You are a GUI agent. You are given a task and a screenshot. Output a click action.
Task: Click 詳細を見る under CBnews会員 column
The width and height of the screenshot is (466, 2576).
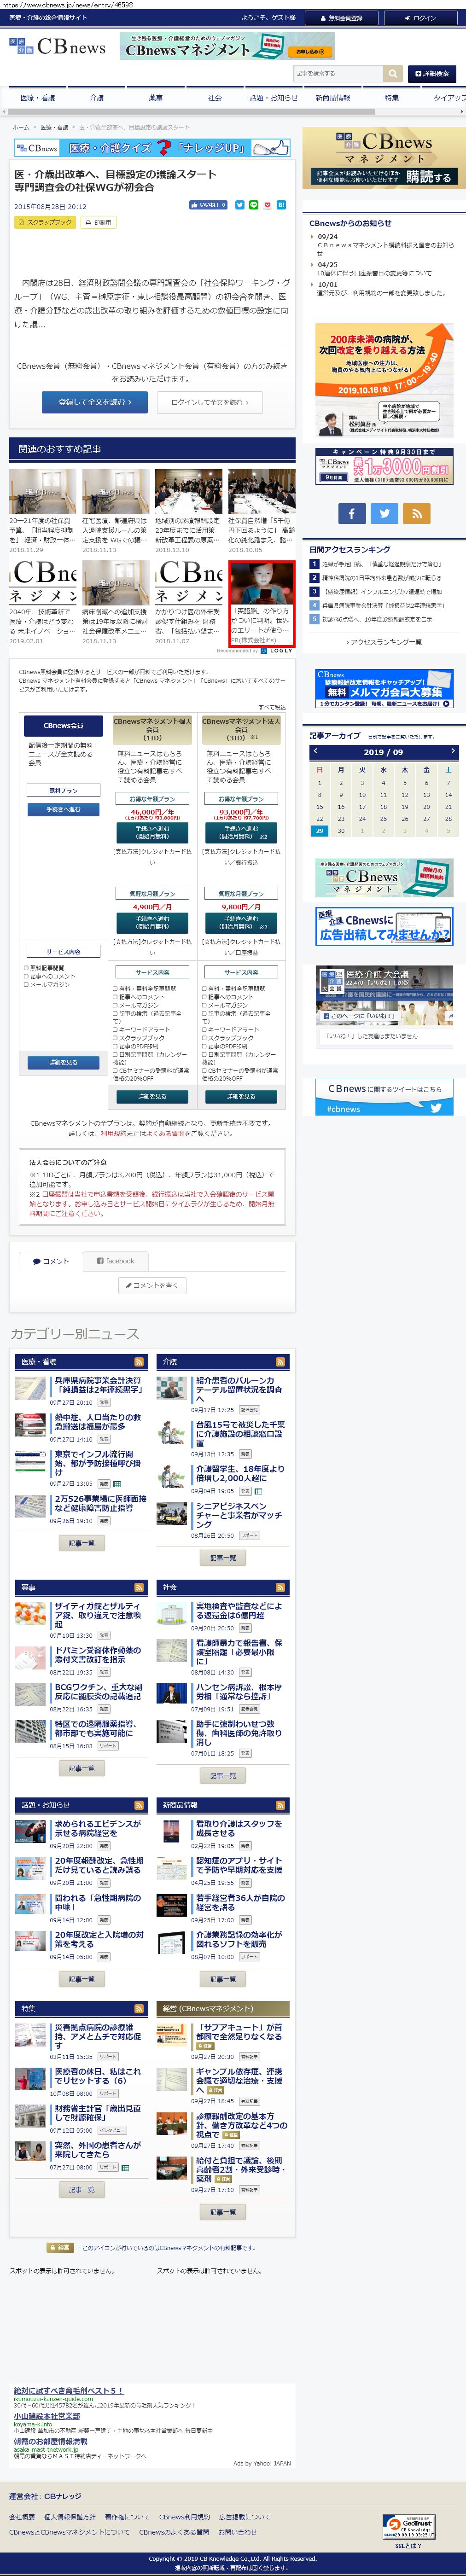click(63, 1063)
